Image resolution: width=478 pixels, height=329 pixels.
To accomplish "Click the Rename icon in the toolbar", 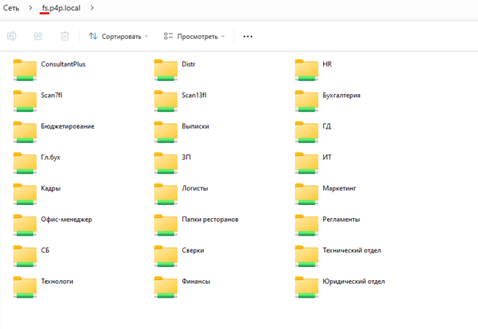I will pyautogui.click(x=12, y=36).
